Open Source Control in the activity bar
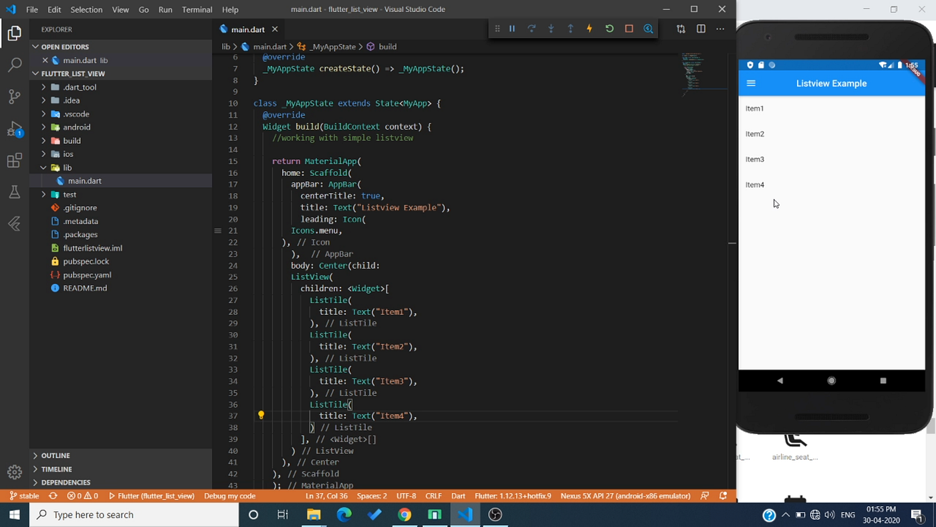 [14, 96]
